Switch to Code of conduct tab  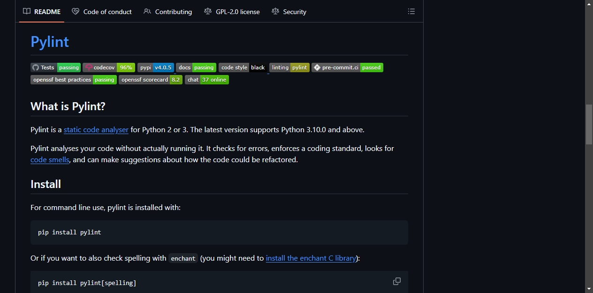[x=102, y=12]
